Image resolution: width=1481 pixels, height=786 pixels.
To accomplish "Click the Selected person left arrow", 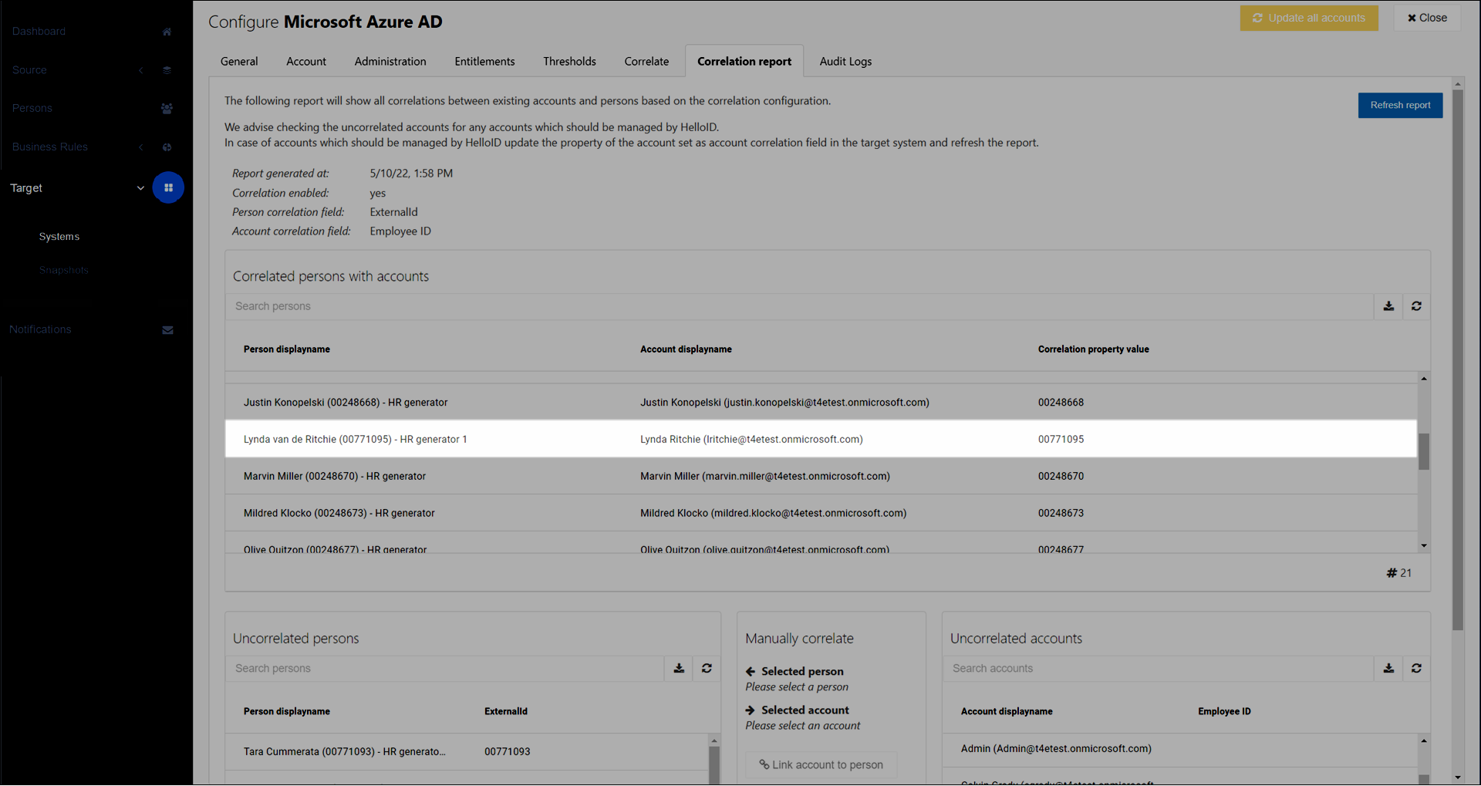I will point(751,672).
